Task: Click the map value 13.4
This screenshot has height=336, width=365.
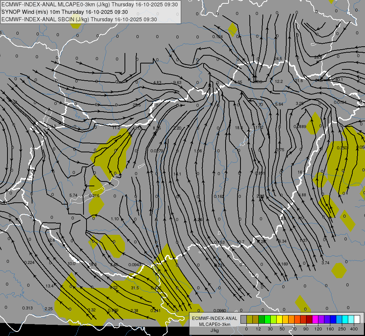Action: (x=49, y=286)
